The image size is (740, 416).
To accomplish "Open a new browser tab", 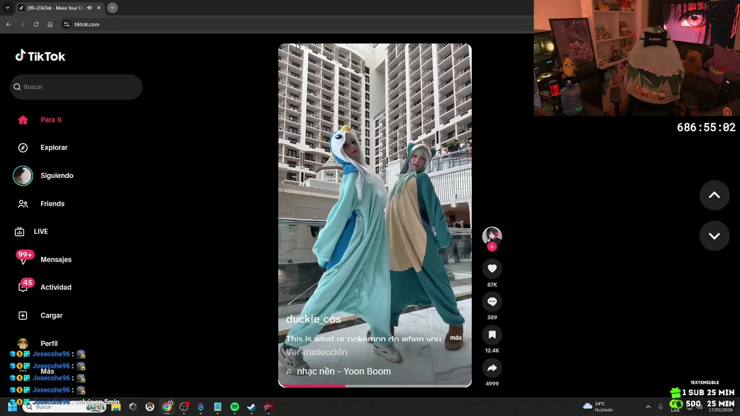I will pos(112,8).
